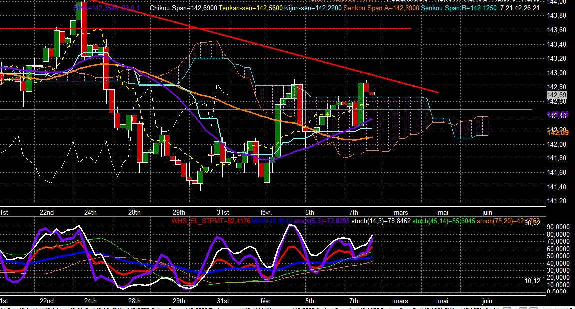The width and height of the screenshot is (575, 309).
Task: Click the 10,12 oversold level label
Action: point(532,281)
